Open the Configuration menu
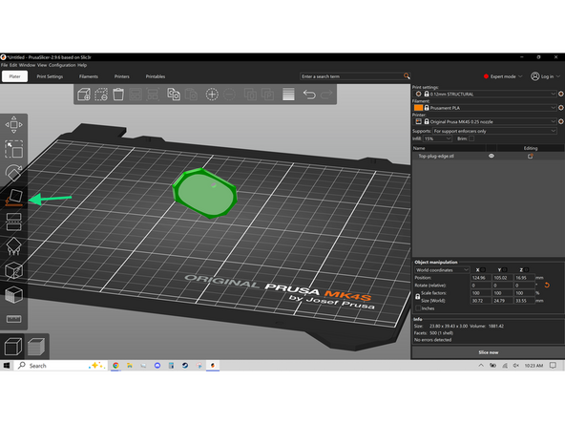Screen dimensions: 565x424 pyautogui.click(x=62, y=65)
